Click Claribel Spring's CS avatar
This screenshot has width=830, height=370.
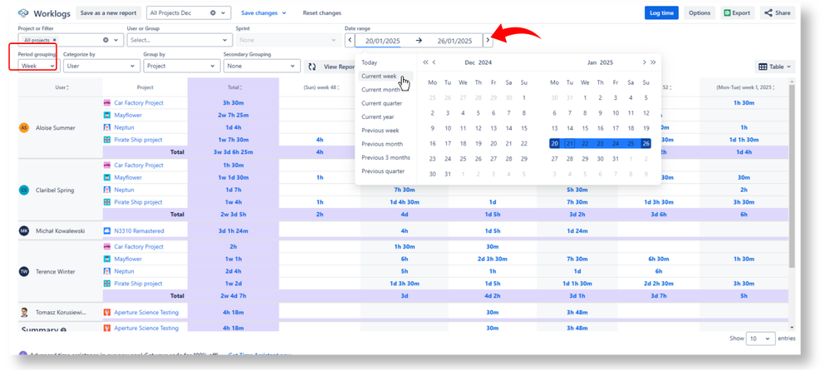point(24,190)
